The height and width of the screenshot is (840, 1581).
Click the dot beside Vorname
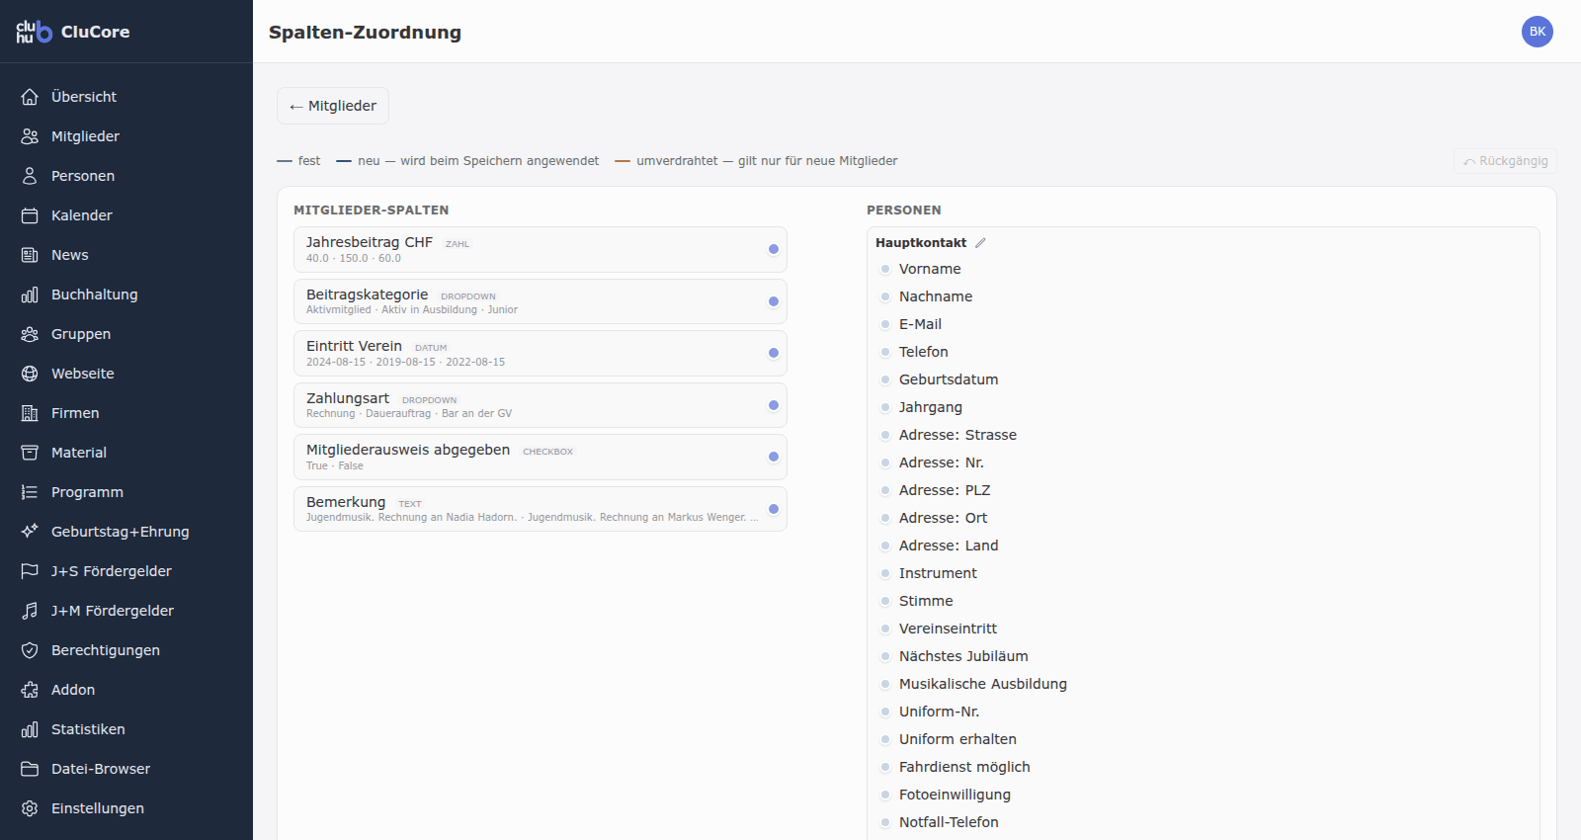(x=885, y=269)
